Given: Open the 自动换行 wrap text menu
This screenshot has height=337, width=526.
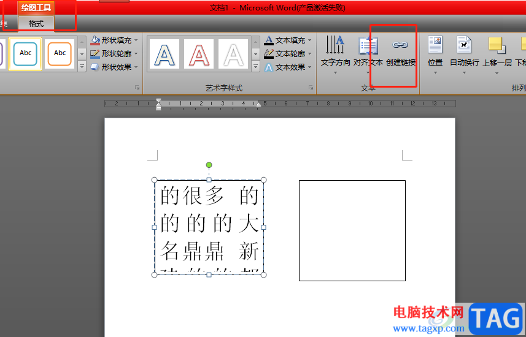Looking at the screenshot, I should tap(464, 55).
